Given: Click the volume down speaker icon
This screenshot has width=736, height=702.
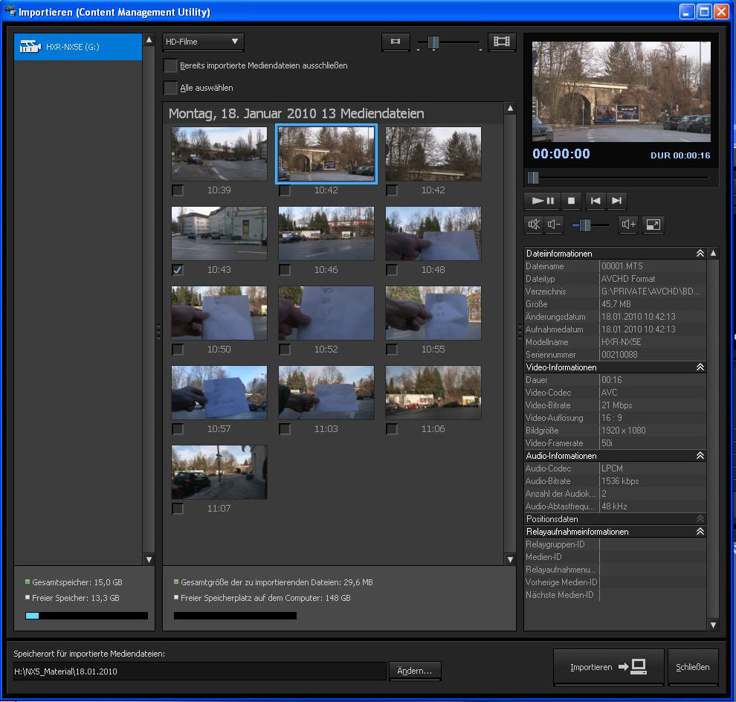Looking at the screenshot, I should 554,225.
